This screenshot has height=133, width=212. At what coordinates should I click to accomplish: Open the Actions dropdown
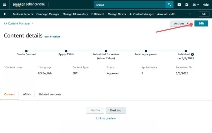pyautogui.click(x=181, y=23)
